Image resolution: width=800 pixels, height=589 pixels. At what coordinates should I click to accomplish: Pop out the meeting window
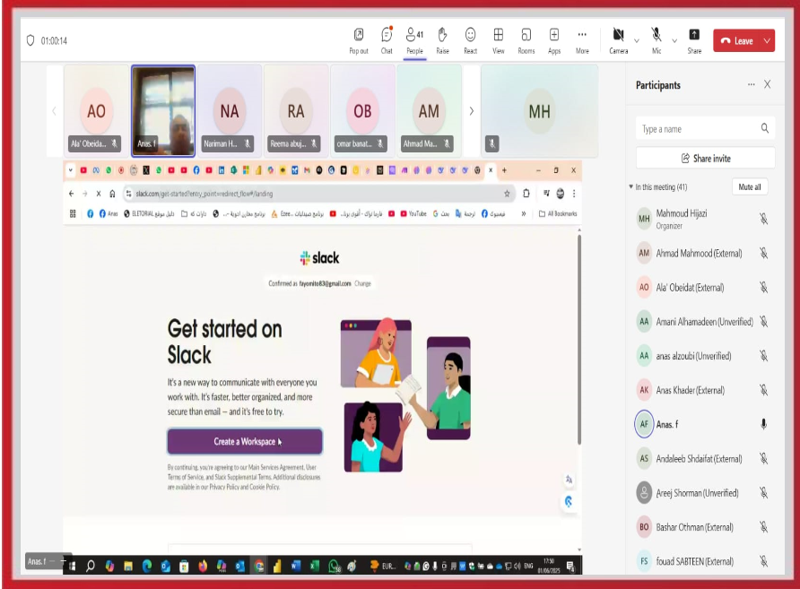coord(359,41)
